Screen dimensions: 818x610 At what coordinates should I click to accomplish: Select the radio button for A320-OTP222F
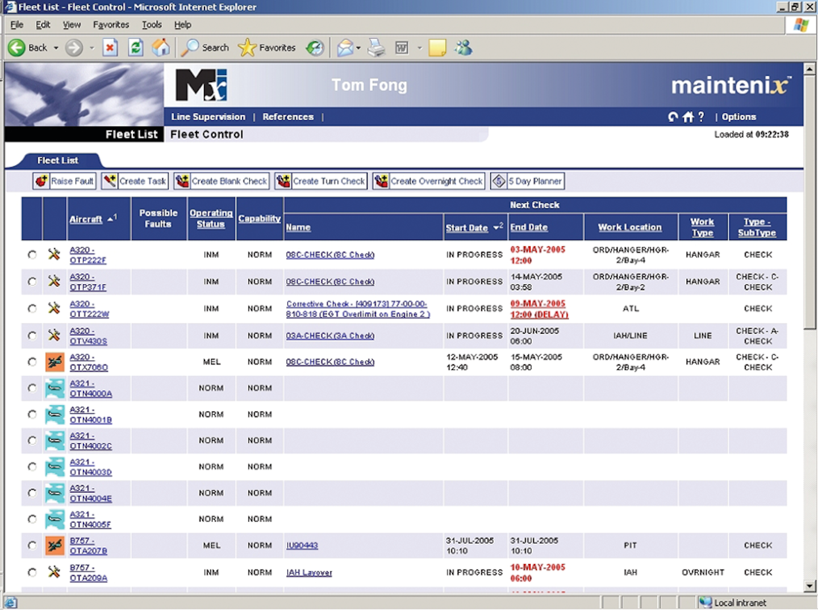tap(32, 254)
